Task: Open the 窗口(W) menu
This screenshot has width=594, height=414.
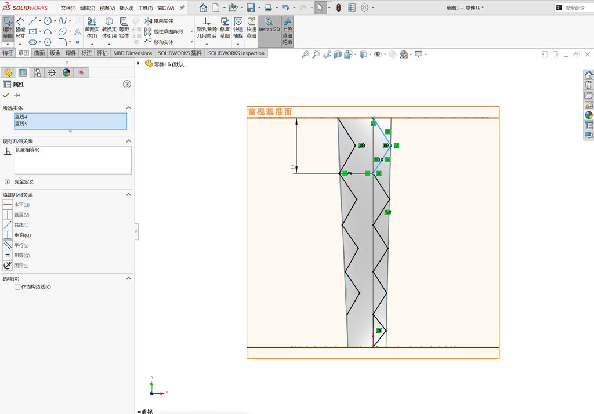Action: 165,8
